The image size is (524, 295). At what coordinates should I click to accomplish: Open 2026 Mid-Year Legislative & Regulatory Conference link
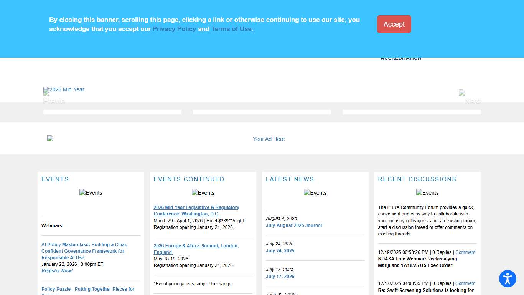pos(196,210)
